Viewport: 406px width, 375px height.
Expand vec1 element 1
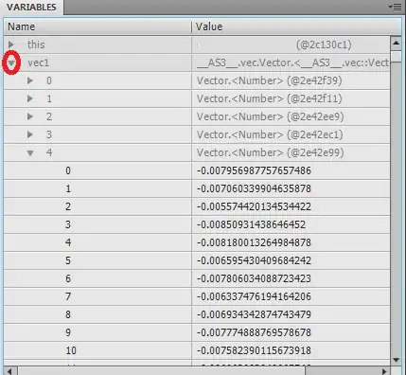click(30, 98)
